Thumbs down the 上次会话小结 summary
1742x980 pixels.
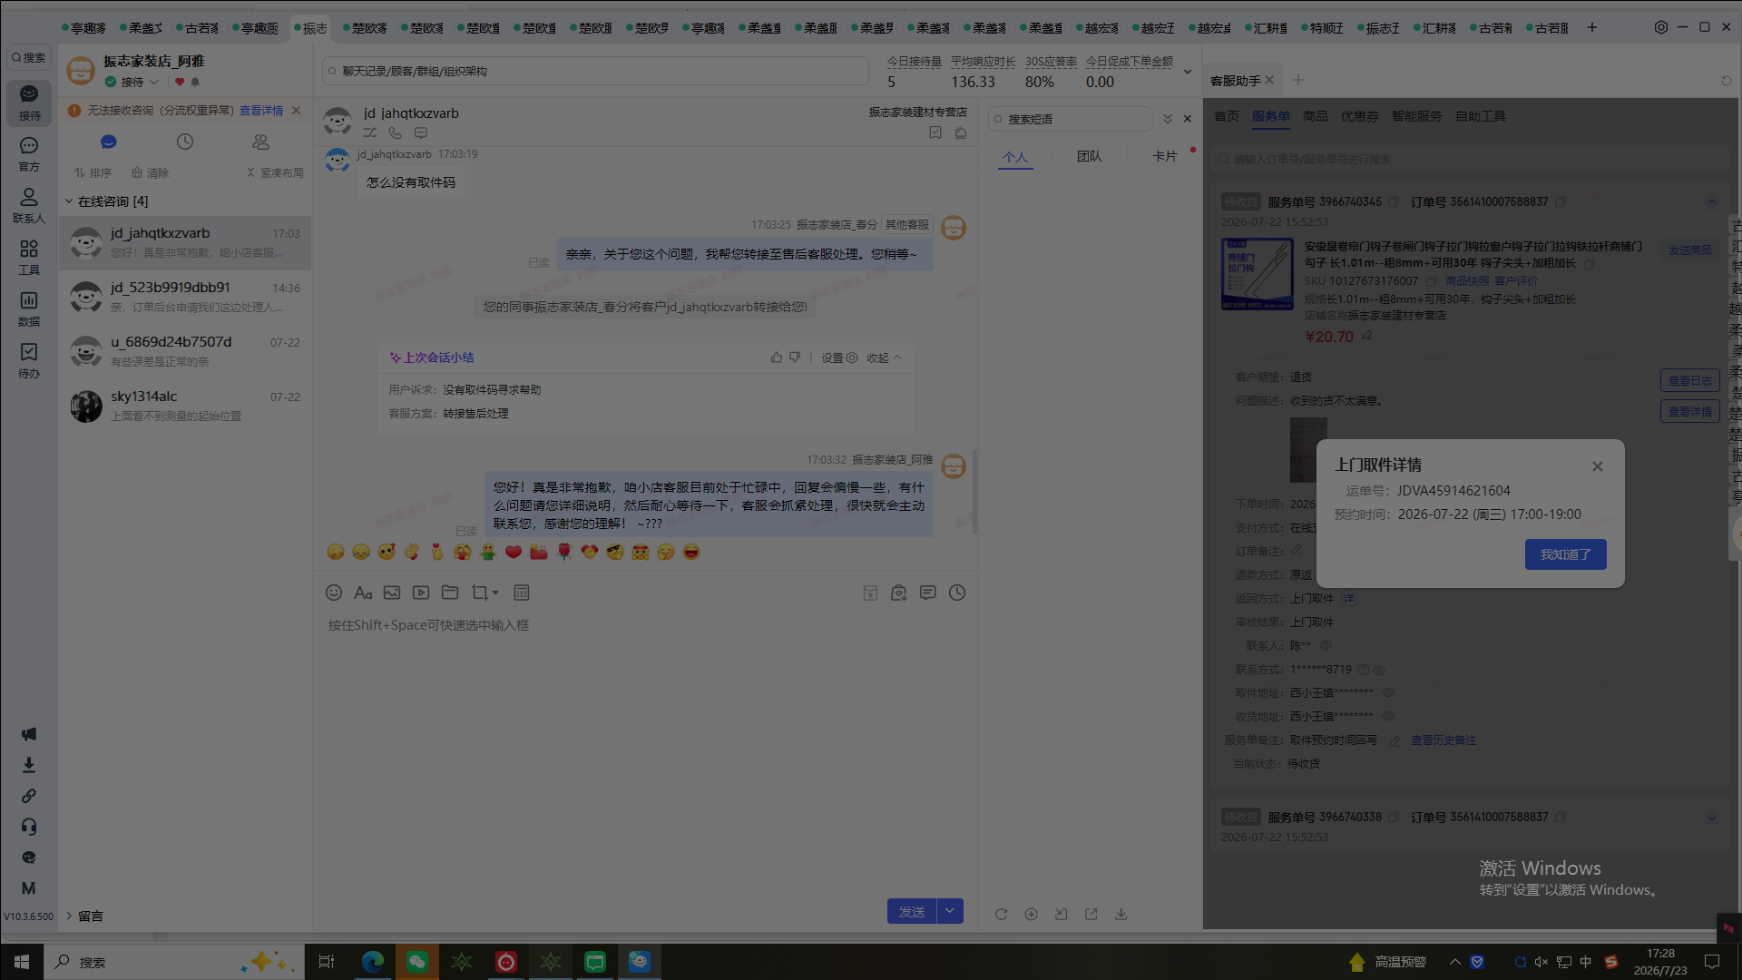(x=795, y=358)
